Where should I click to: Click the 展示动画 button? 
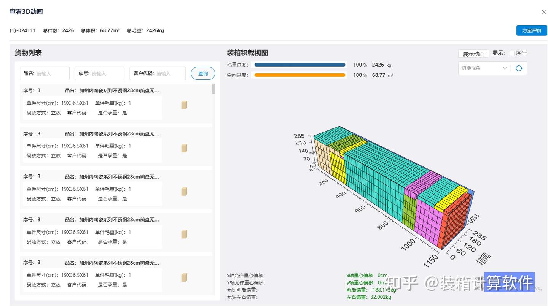click(473, 54)
